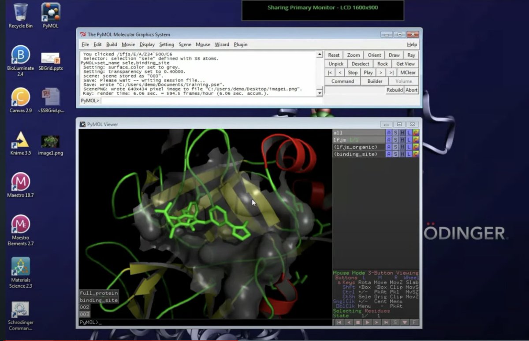Screen dimensions: 529x341
Task: Open the Color (C) menu for all
Action: click(x=416, y=133)
